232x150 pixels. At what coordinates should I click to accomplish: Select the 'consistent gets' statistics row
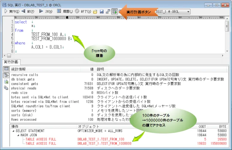[x=118, y=84]
